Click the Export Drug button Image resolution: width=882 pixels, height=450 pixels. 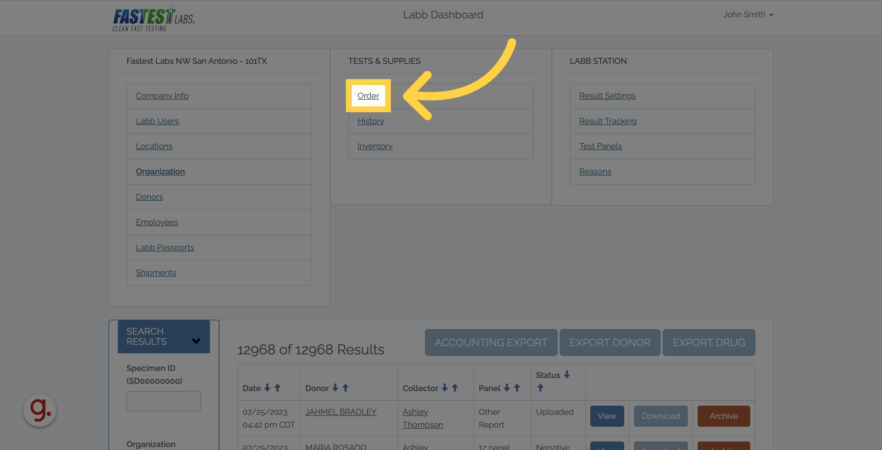tap(709, 342)
